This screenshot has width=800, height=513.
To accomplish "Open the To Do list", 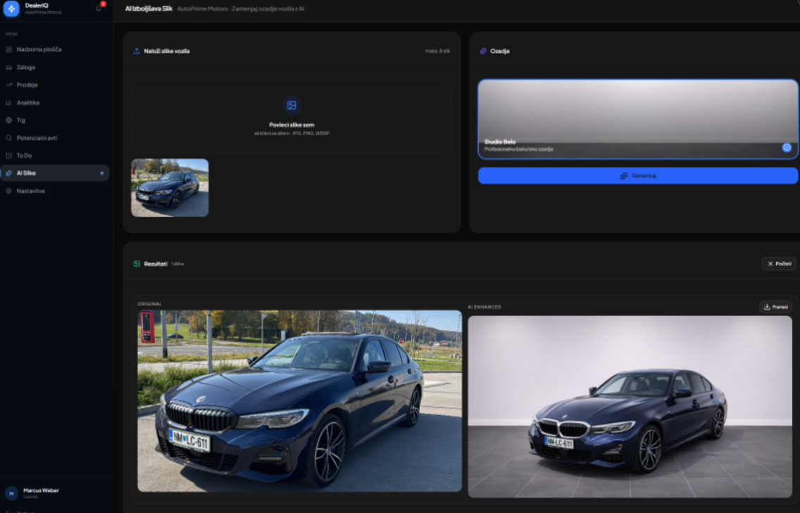I will 24,156.
